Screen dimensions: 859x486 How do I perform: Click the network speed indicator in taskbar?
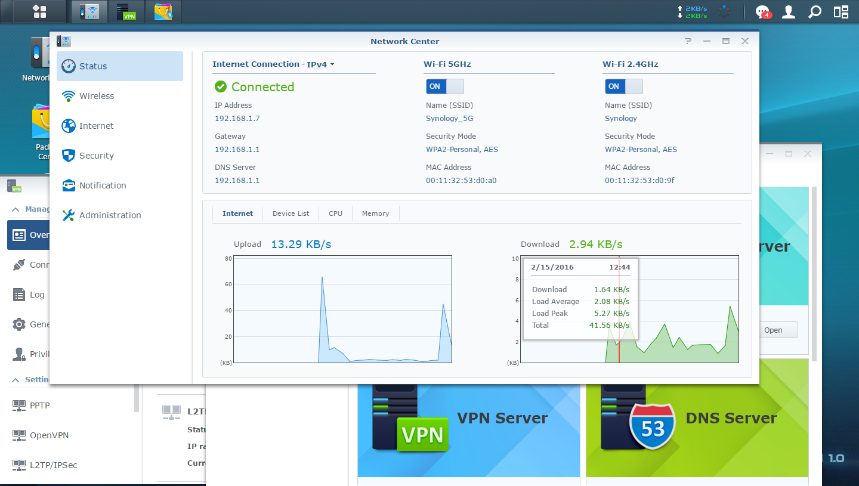click(x=692, y=12)
